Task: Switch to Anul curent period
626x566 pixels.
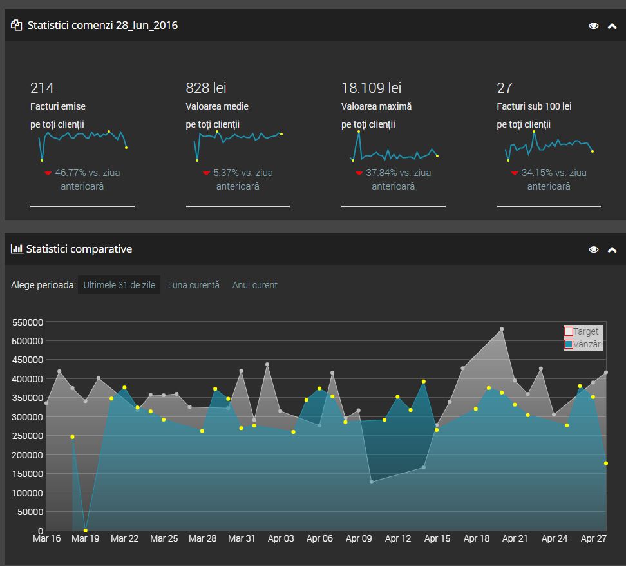Action: coord(255,285)
